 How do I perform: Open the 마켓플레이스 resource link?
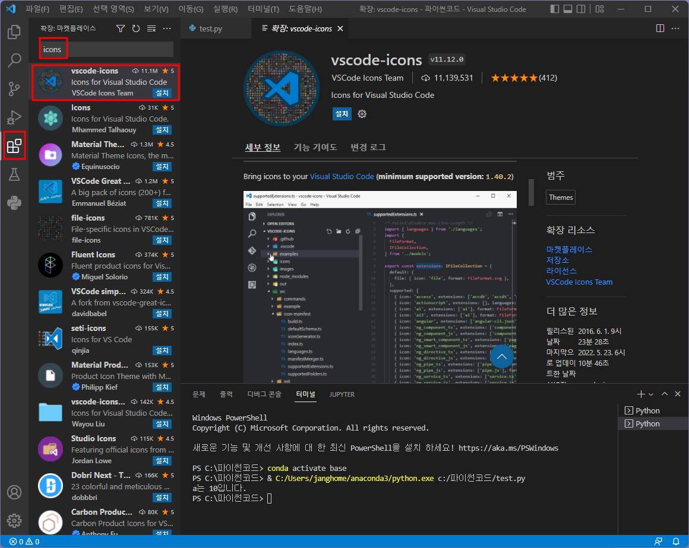click(569, 250)
